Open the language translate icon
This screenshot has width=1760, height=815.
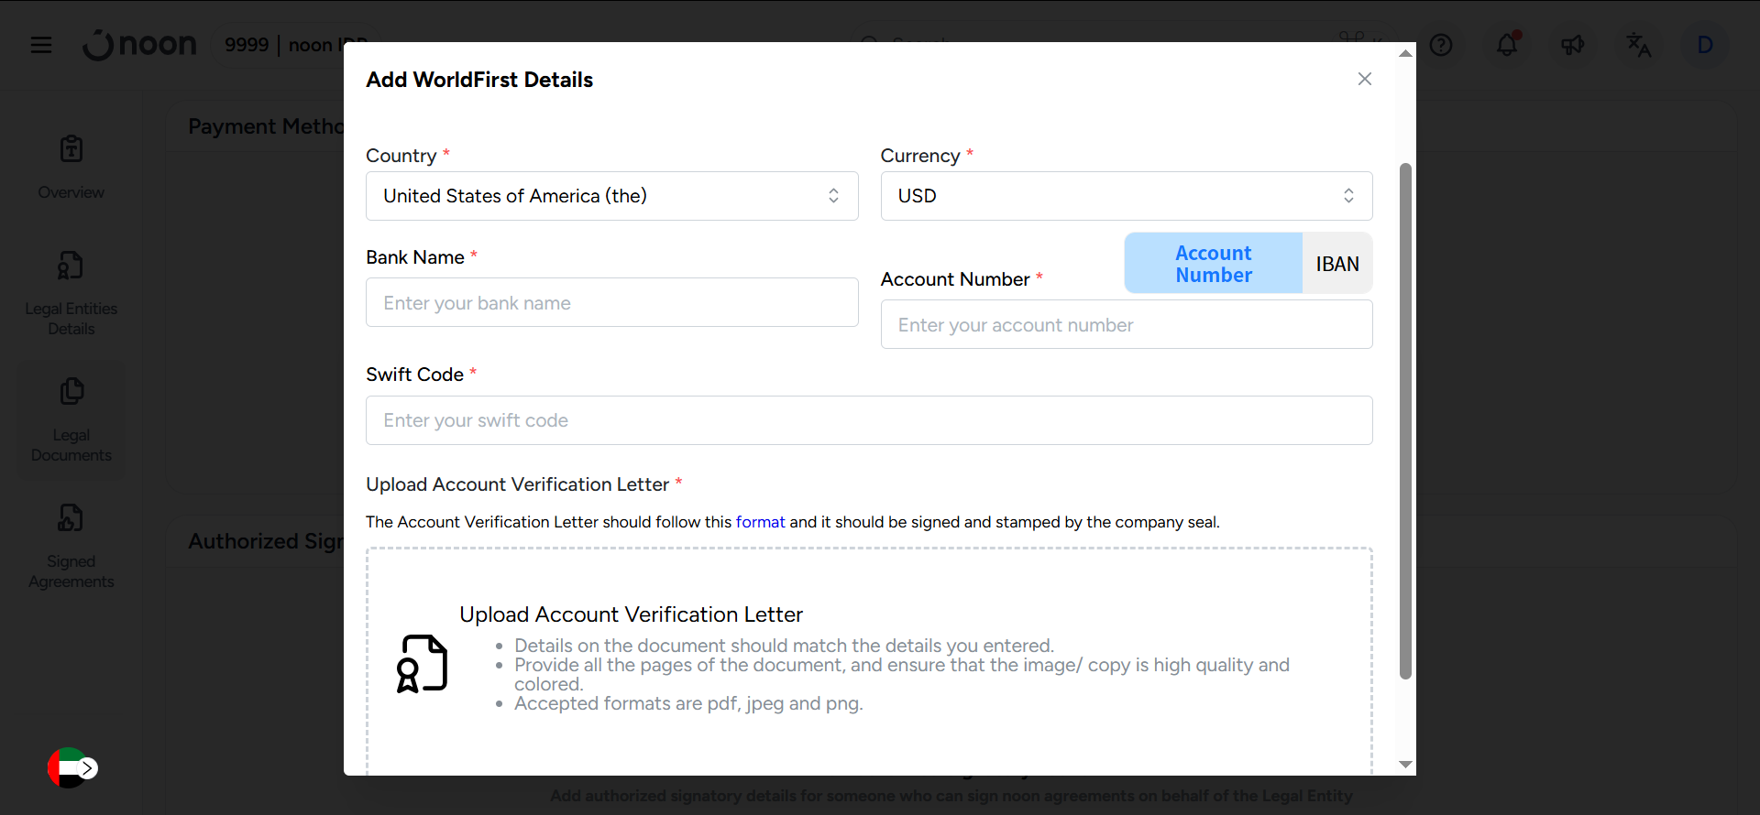coord(1638,45)
